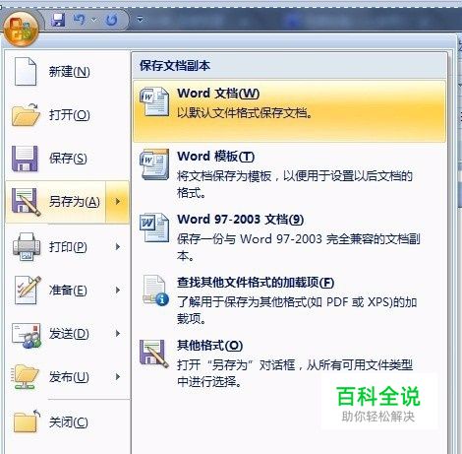Open Customize Quick Access Toolbar dropdown
Viewport: 462px width, 454px height.
pyautogui.click(x=140, y=20)
